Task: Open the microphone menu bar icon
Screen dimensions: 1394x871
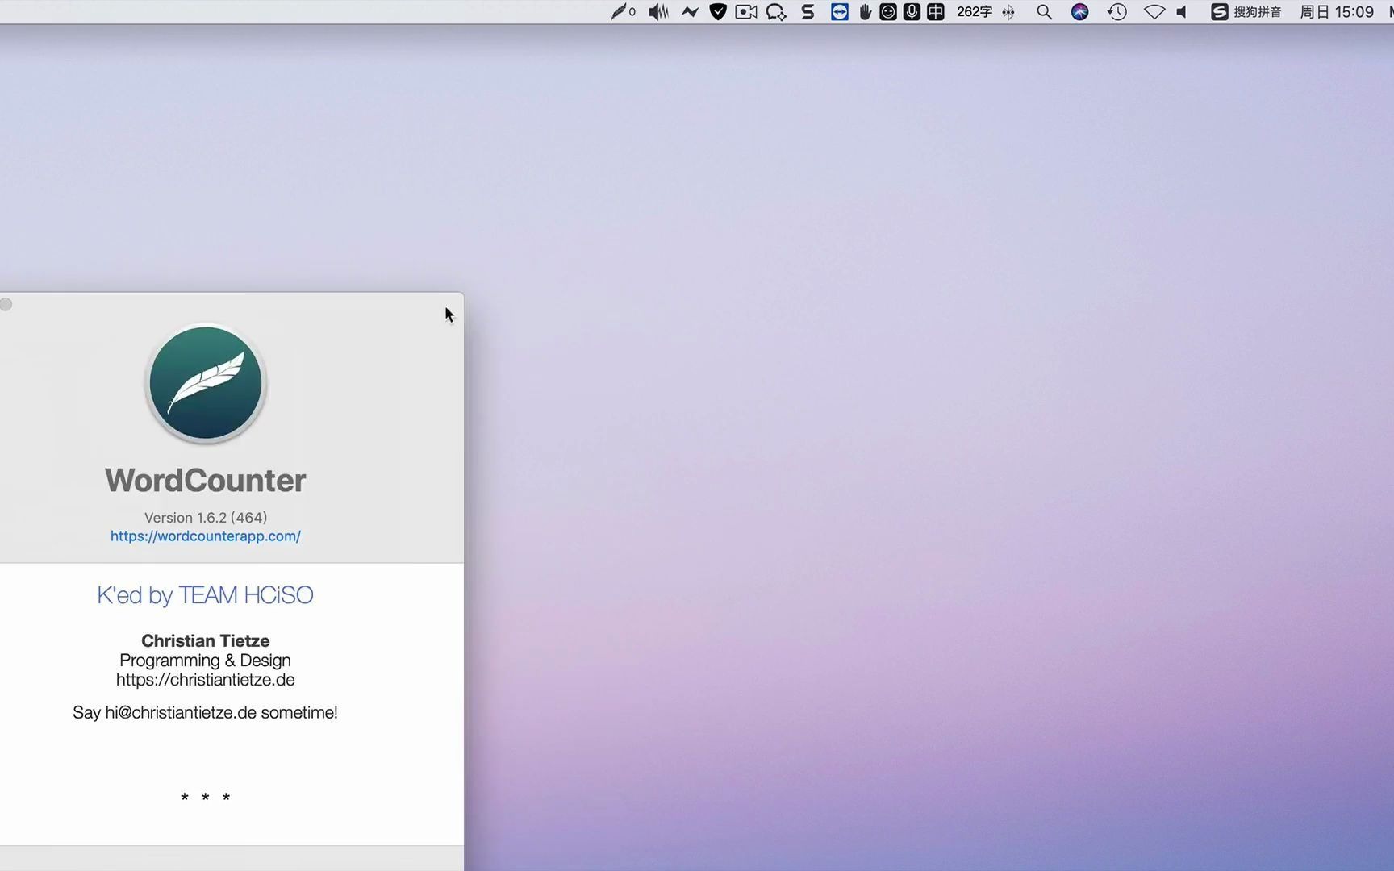Action: coord(912,11)
